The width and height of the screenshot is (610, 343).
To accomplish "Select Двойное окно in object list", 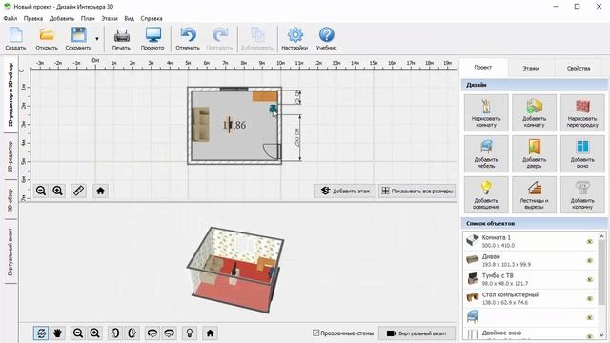I will [530, 334].
